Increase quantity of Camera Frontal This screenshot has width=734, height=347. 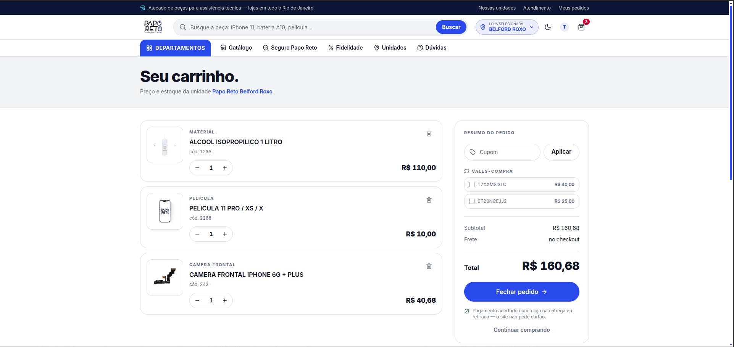[x=225, y=300]
